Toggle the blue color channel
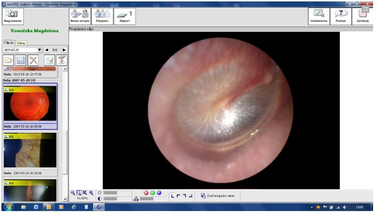The image size is (375, 212). click(159, 193)
